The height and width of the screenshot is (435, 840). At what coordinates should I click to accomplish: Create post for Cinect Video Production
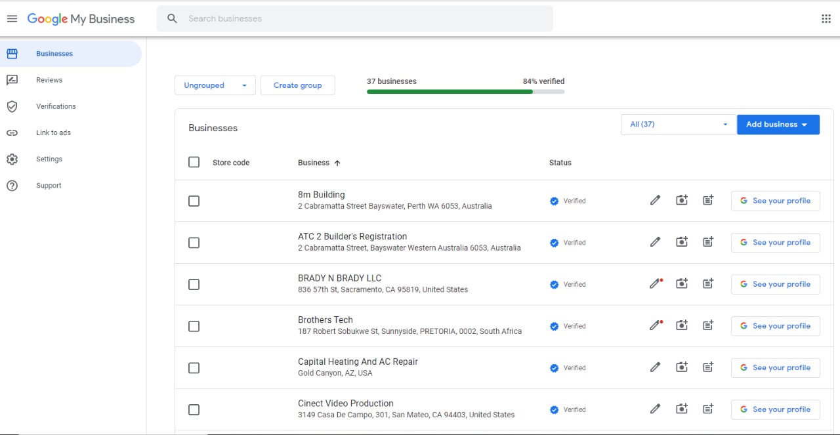click(708, 409)
